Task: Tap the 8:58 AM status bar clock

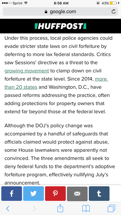Action: [x=61, y=3]
